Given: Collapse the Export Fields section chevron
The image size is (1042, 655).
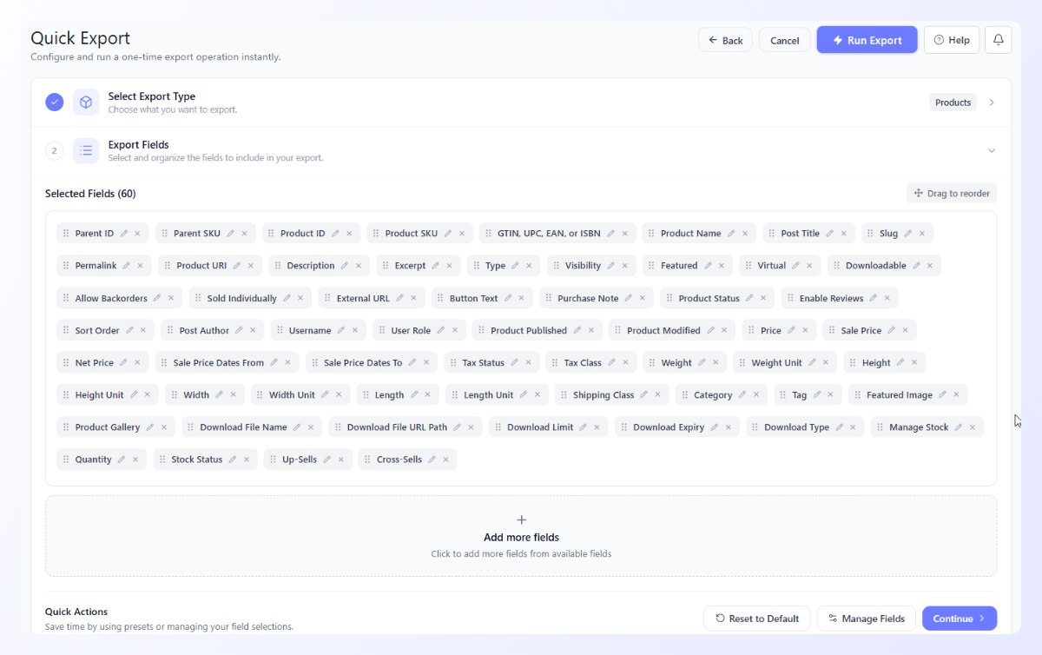Looking at the screenshot, I should coord(992,150).
